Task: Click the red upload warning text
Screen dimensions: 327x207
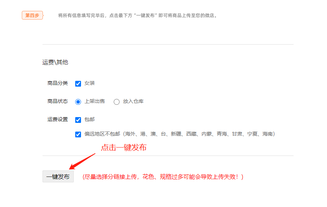Action: point(163,177)
